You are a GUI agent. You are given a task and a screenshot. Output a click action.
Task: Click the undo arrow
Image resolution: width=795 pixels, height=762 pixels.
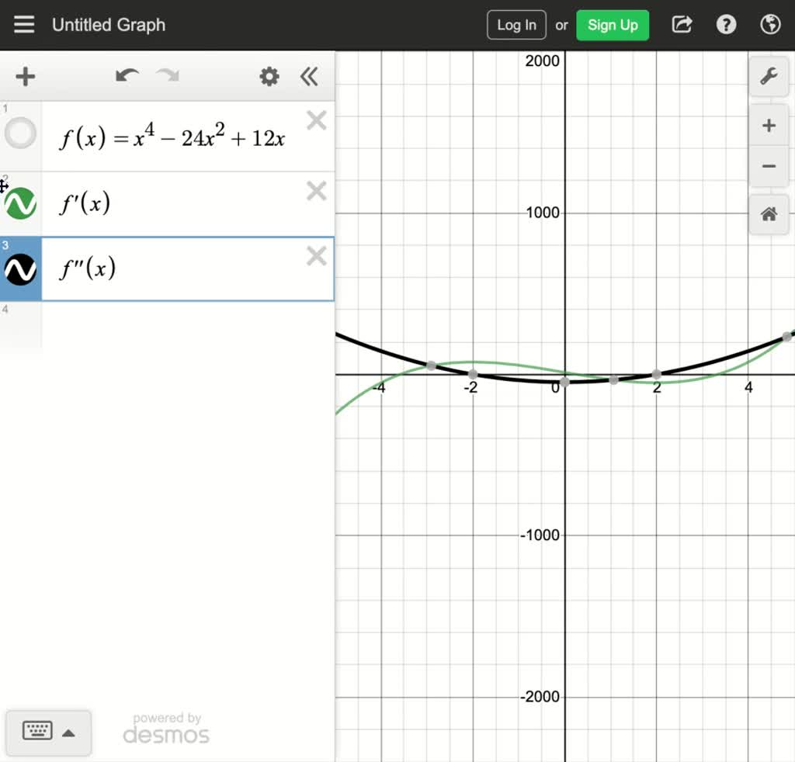(x=127, y=77)
